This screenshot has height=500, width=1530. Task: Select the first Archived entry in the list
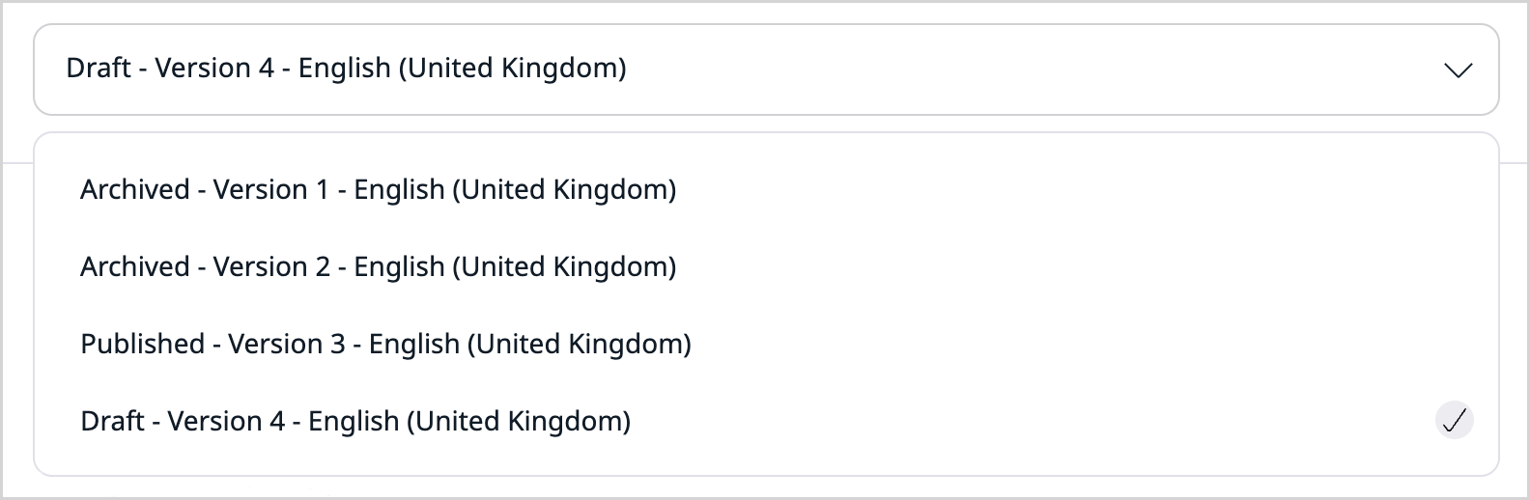(x=378, y=189)
